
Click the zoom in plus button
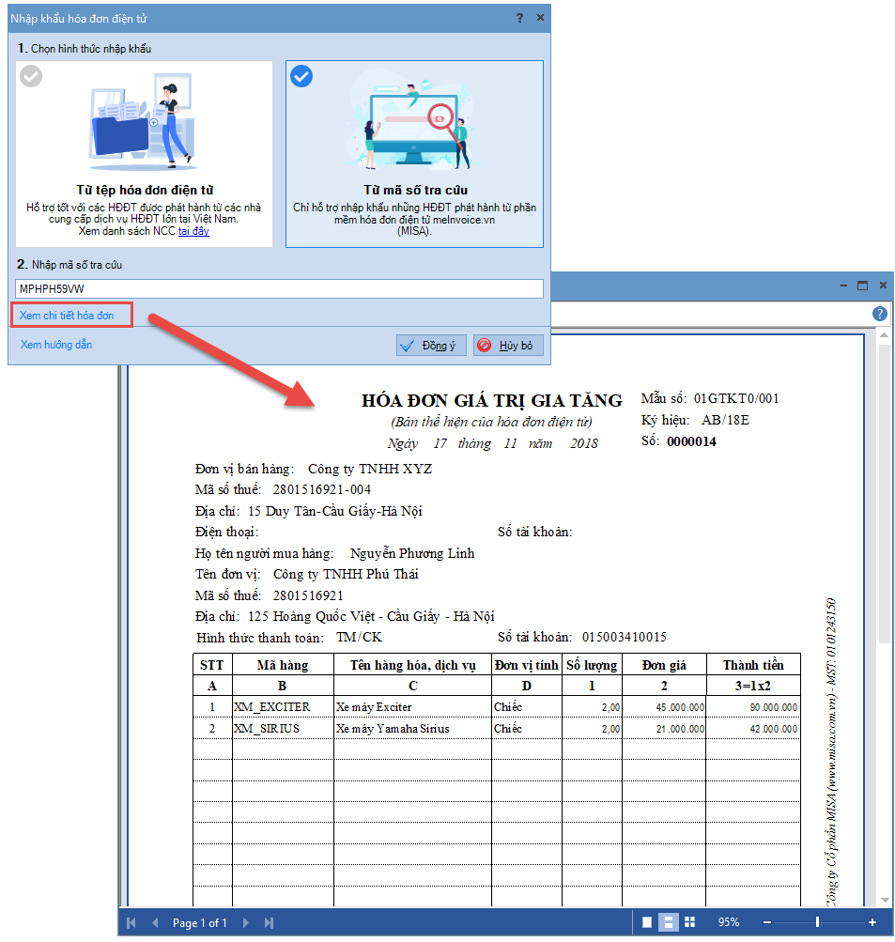point(872,922)
